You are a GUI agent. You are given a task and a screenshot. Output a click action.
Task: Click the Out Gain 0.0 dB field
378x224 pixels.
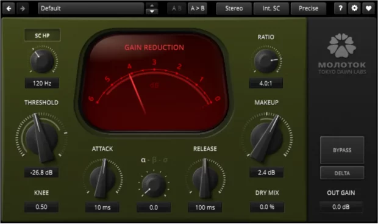[x=341, y=207]
